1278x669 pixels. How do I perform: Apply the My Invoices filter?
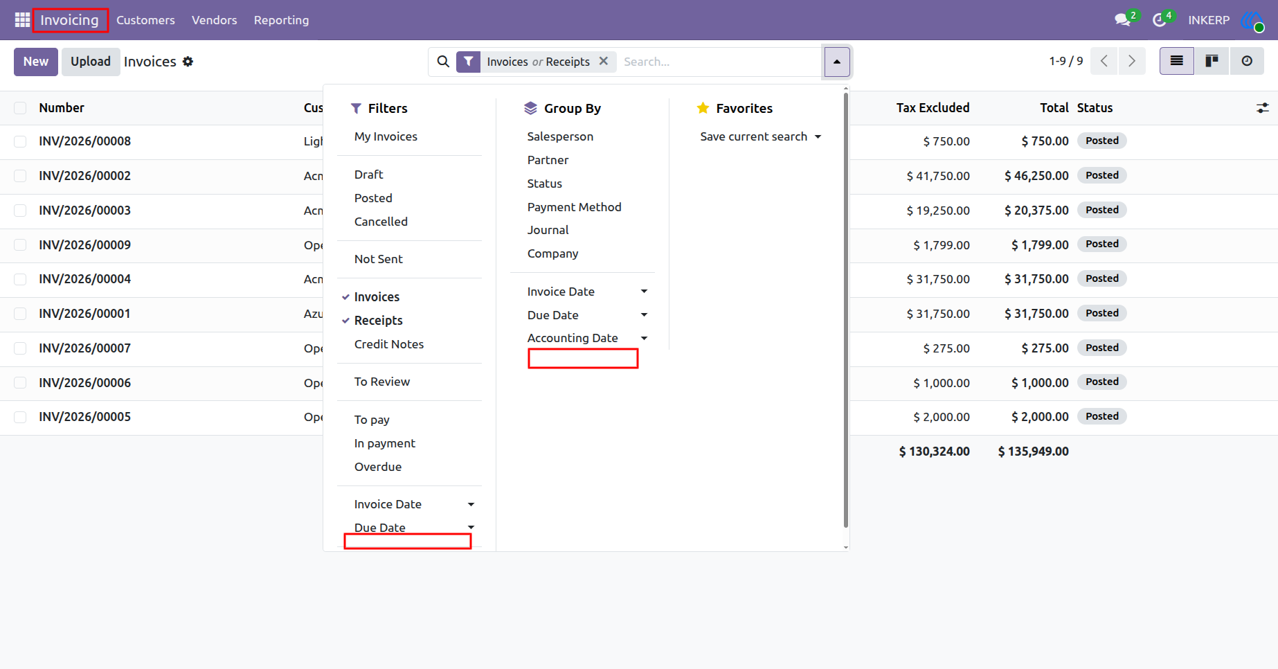coord(386,136)
